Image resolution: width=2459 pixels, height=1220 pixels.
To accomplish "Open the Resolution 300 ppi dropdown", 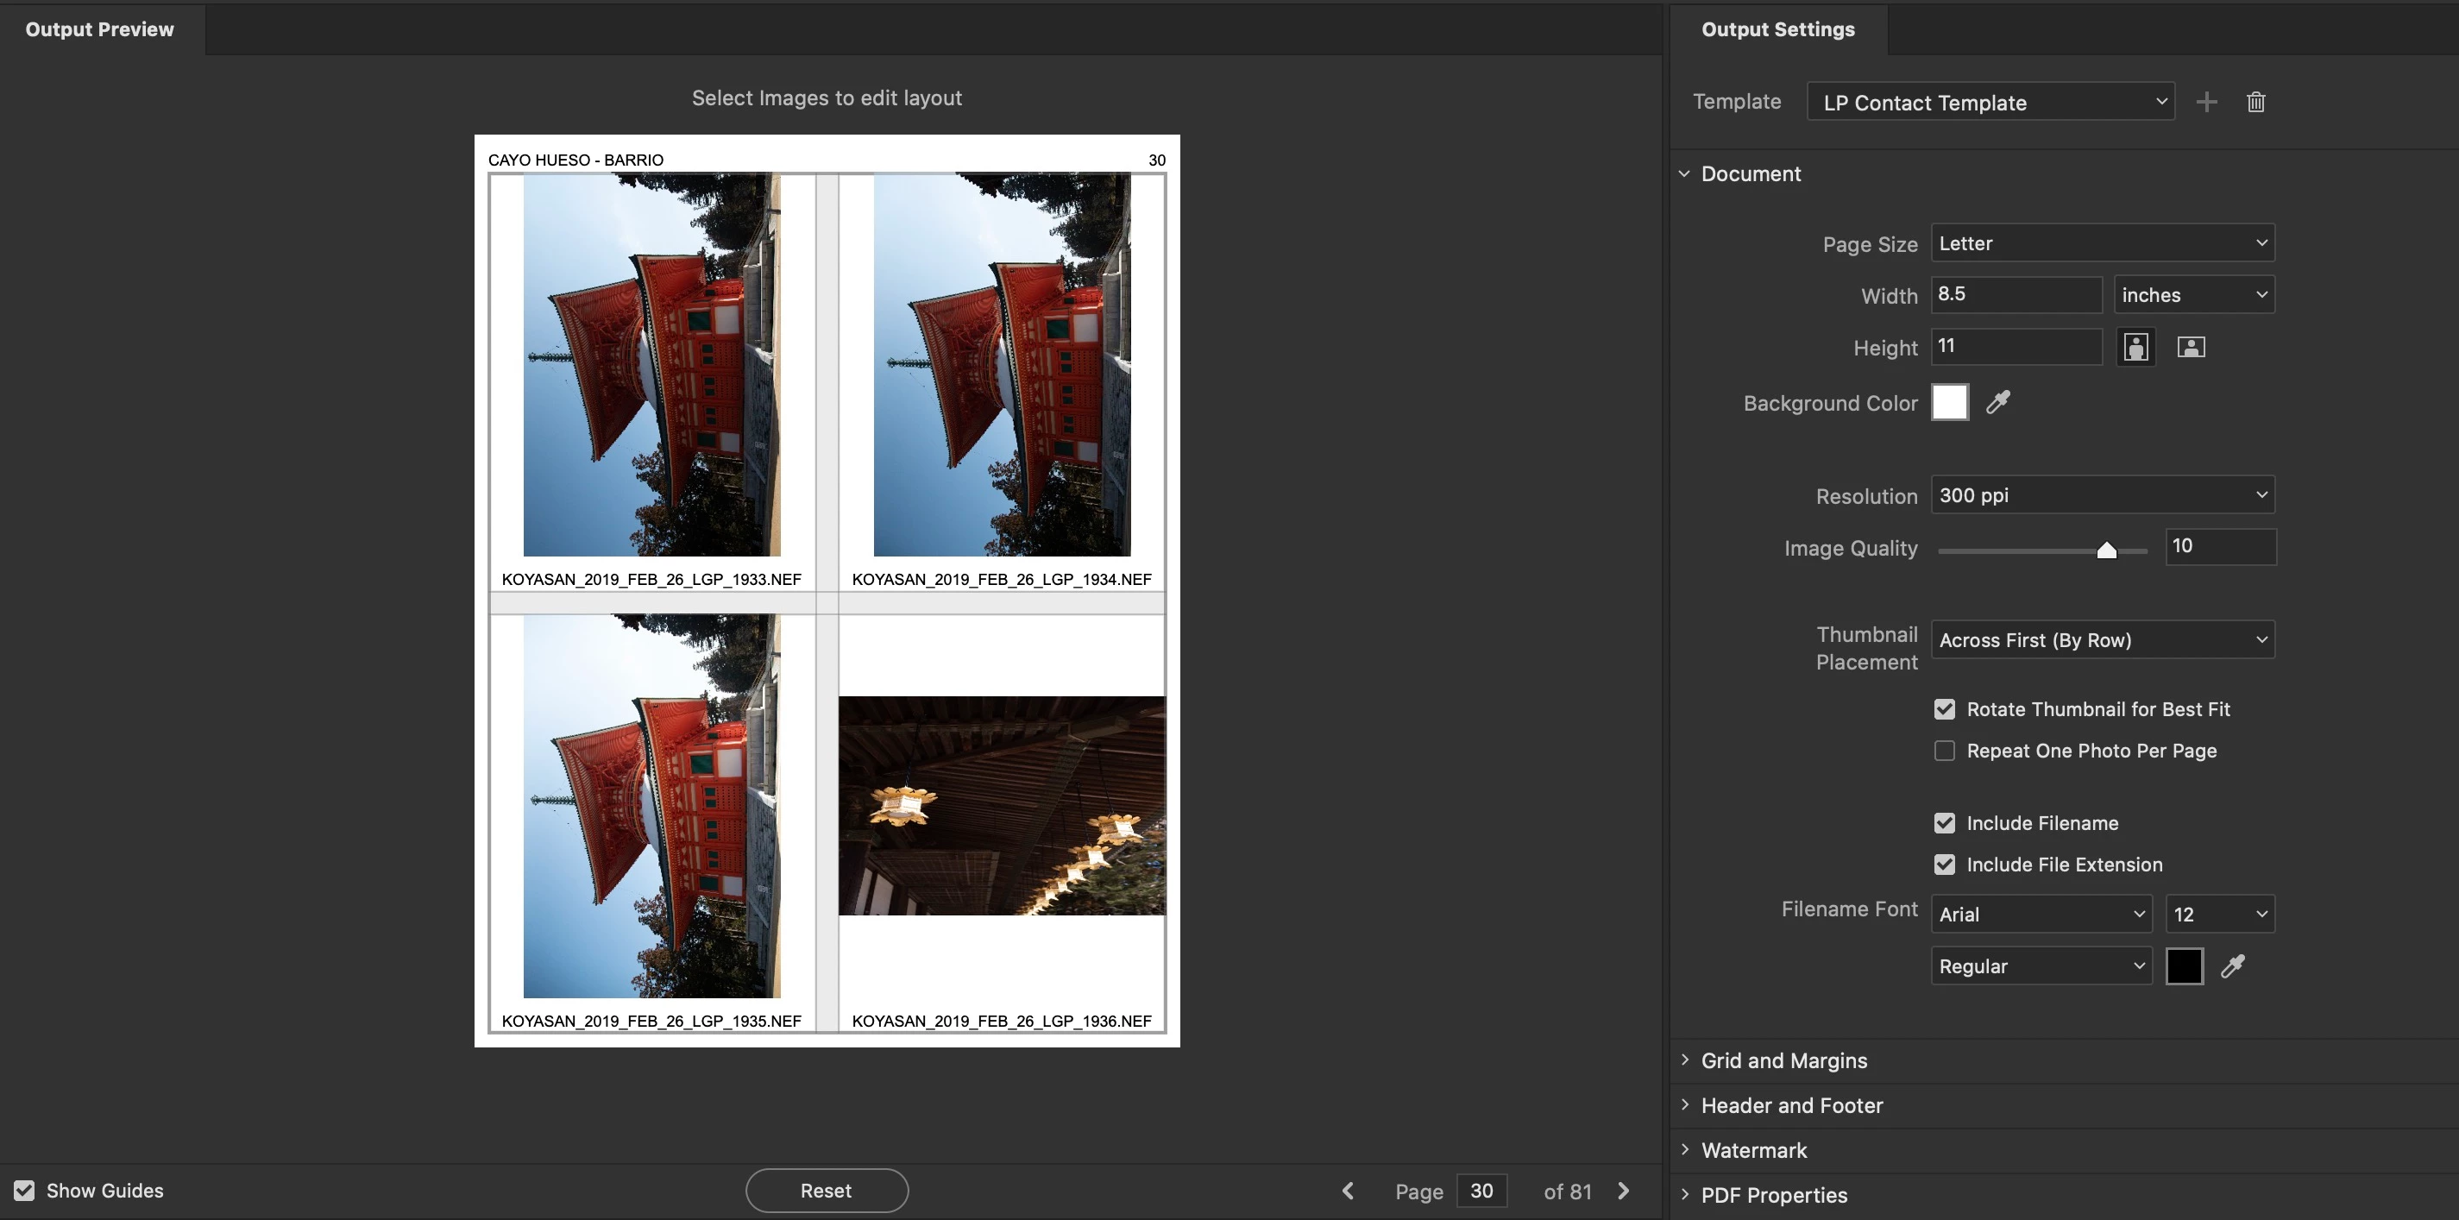I will [2102, 495].
